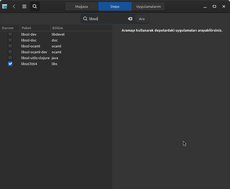The height and width of the screenshot is (189, 230).
Task: Check the libssl-dev package checkbox
Action: [10, 34]
